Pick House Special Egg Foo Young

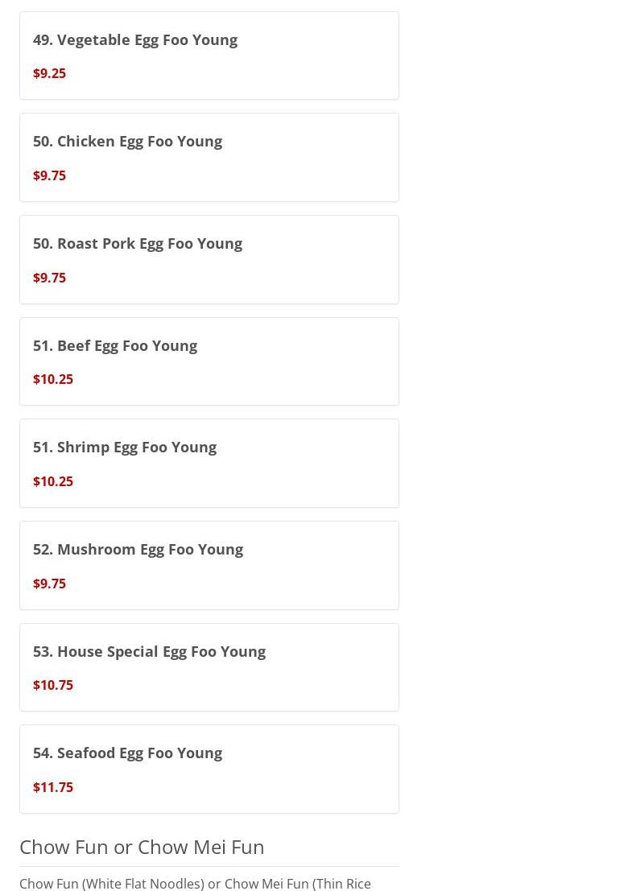pyautogui.click(x=149, y=651)
